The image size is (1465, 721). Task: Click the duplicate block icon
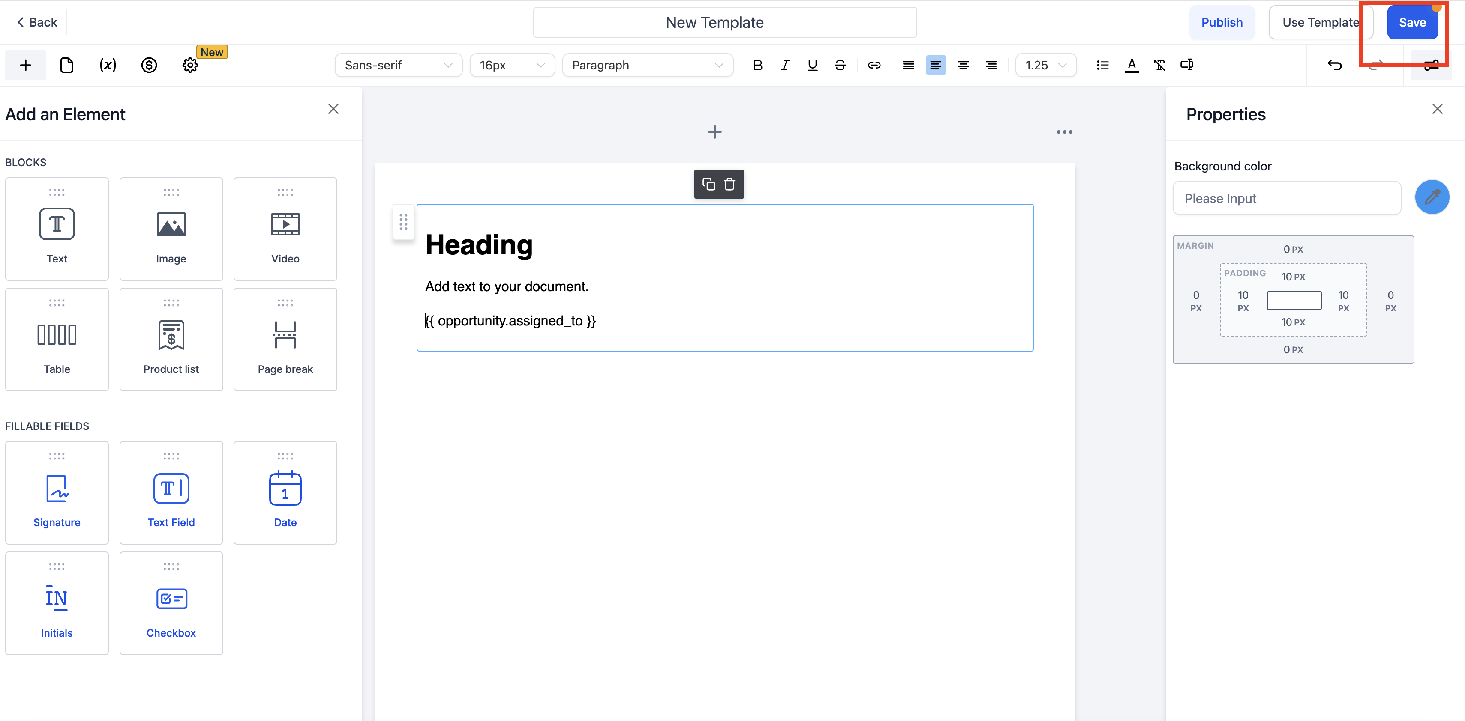pos(708,184)
